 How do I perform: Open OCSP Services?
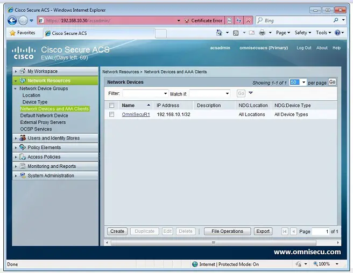[x=36, y=129]
